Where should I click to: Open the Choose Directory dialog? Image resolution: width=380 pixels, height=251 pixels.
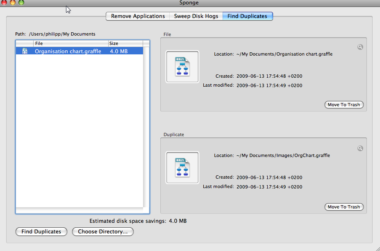(x=103, y=231)
